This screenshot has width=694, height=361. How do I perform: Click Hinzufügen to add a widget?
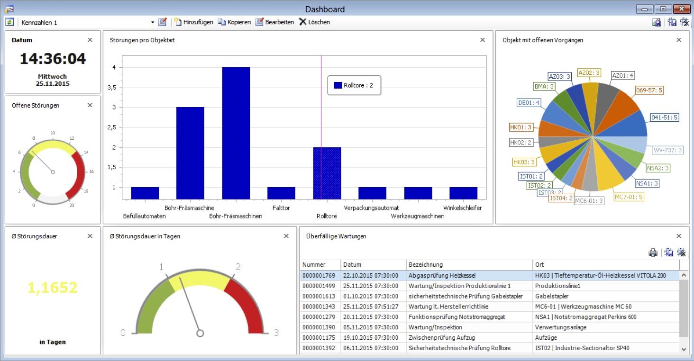[x=193, y=22]
